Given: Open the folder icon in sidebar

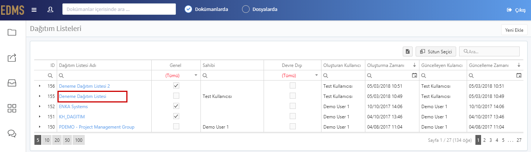Looking at the screenshot, I should [12, 33].
